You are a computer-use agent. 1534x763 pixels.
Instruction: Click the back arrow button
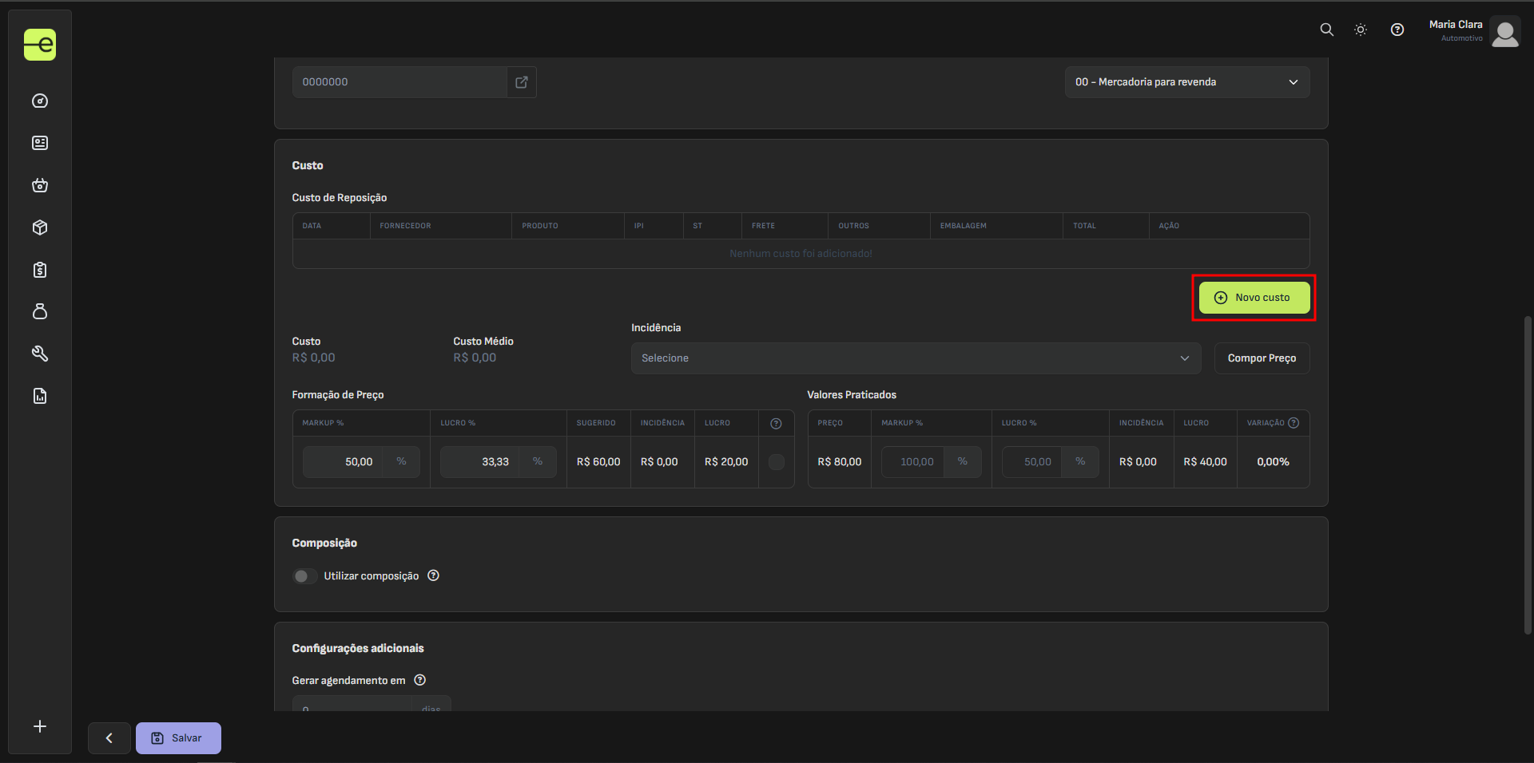(109, 738)
